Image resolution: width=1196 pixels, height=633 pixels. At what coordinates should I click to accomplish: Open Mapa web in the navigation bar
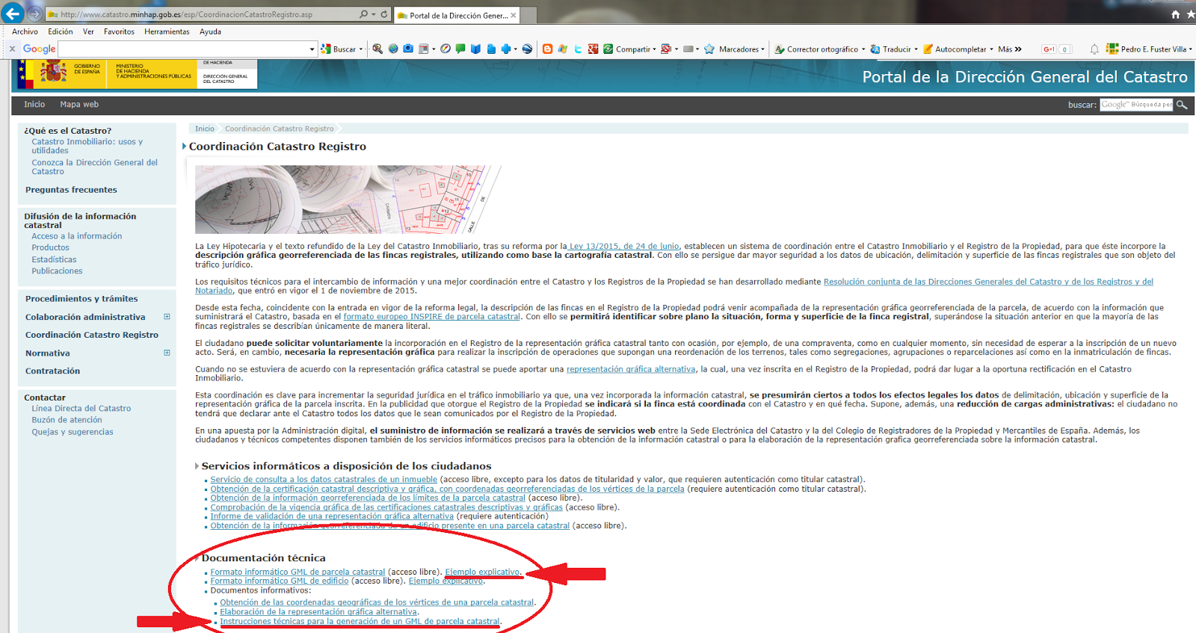(79, 105)
